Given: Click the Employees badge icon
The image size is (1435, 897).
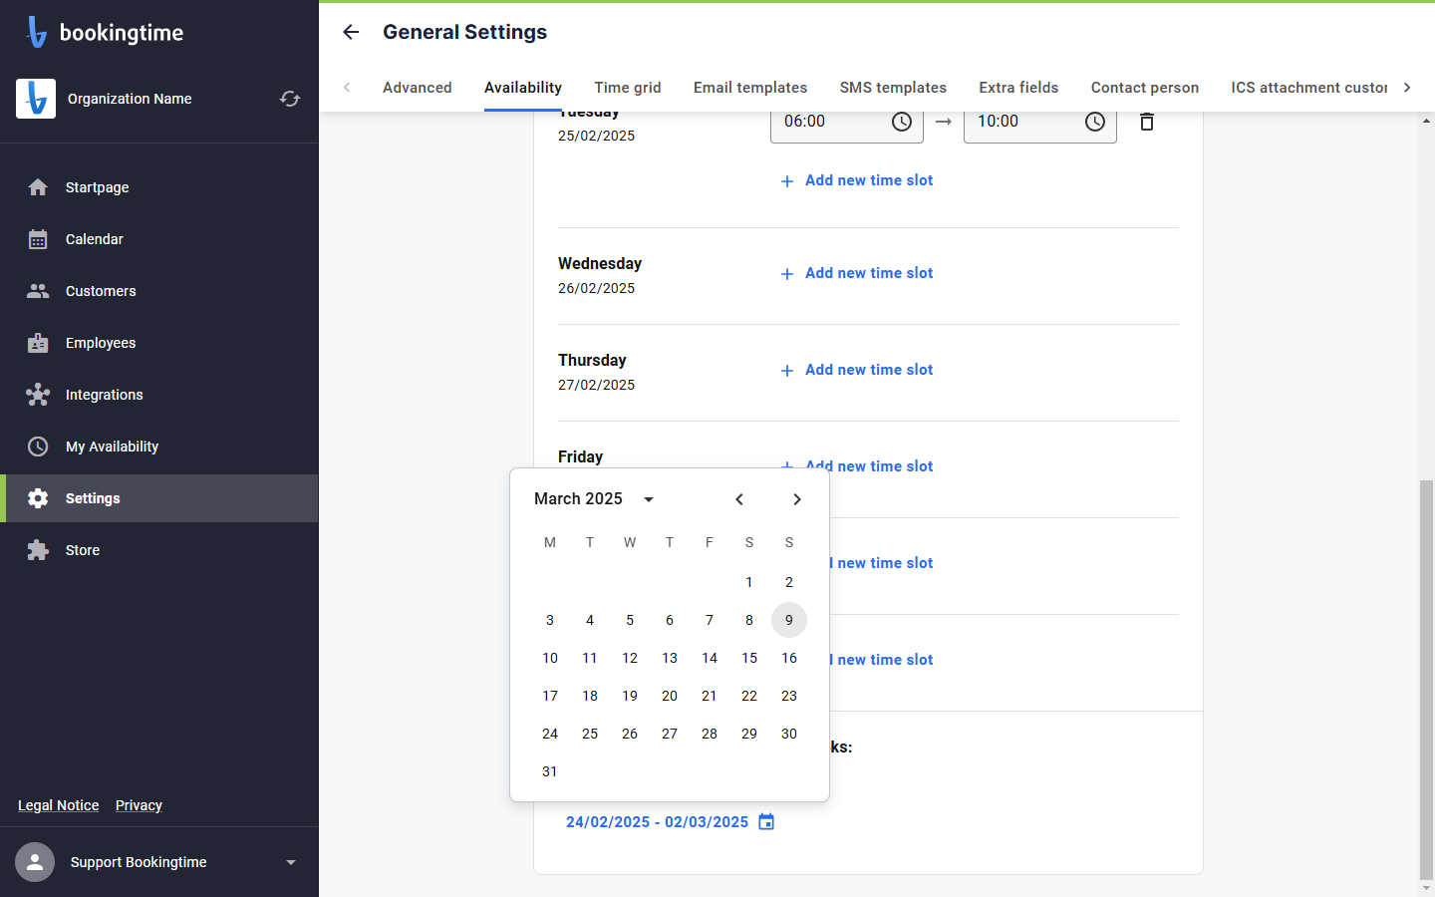Looking at the screenshot, I should (x=38, y=343).
